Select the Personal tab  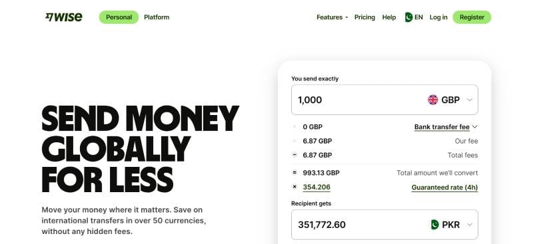tap(119, 17)
